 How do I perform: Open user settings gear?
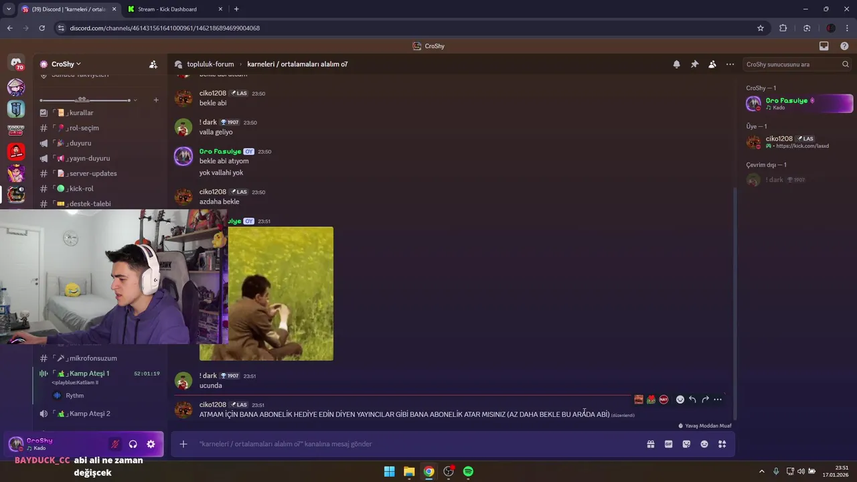[151, 444]
